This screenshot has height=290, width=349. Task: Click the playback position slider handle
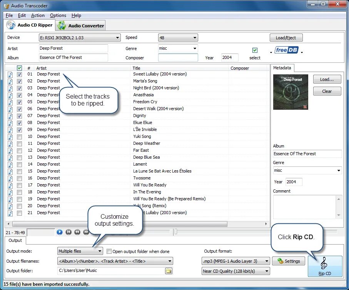click(x=175, y=232)
